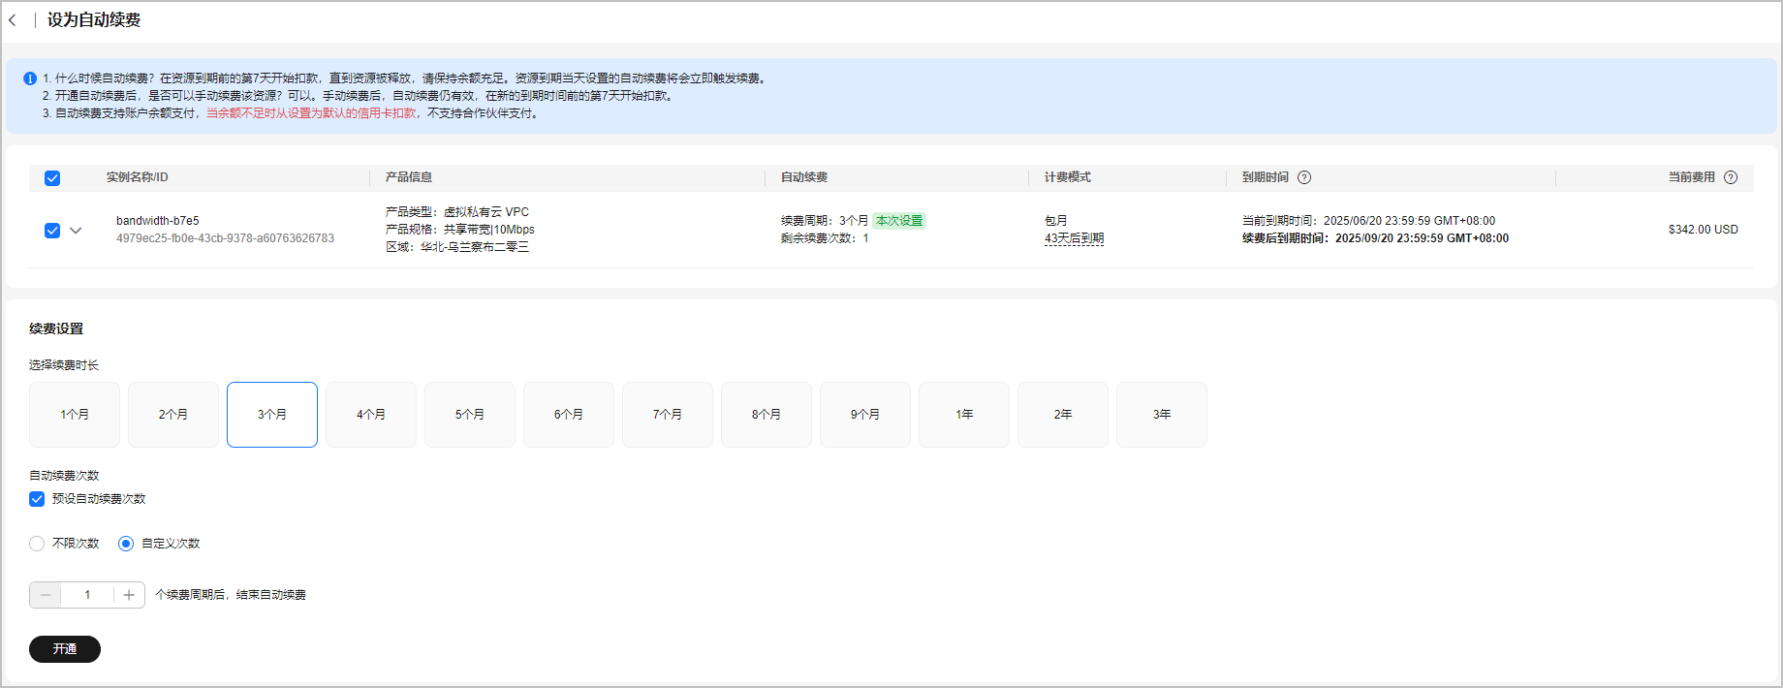
Task: Click the plus button in renewal count stepper
Action: [129, 595]
